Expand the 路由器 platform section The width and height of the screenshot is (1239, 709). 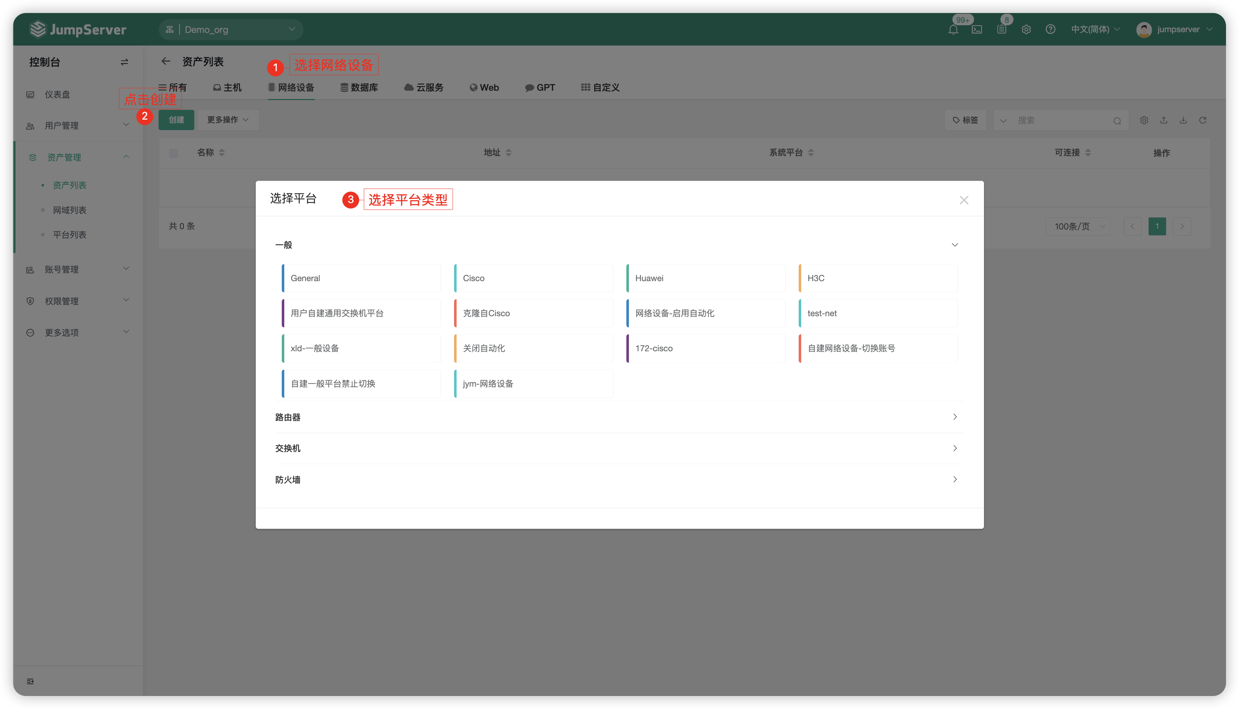(619, 417)
